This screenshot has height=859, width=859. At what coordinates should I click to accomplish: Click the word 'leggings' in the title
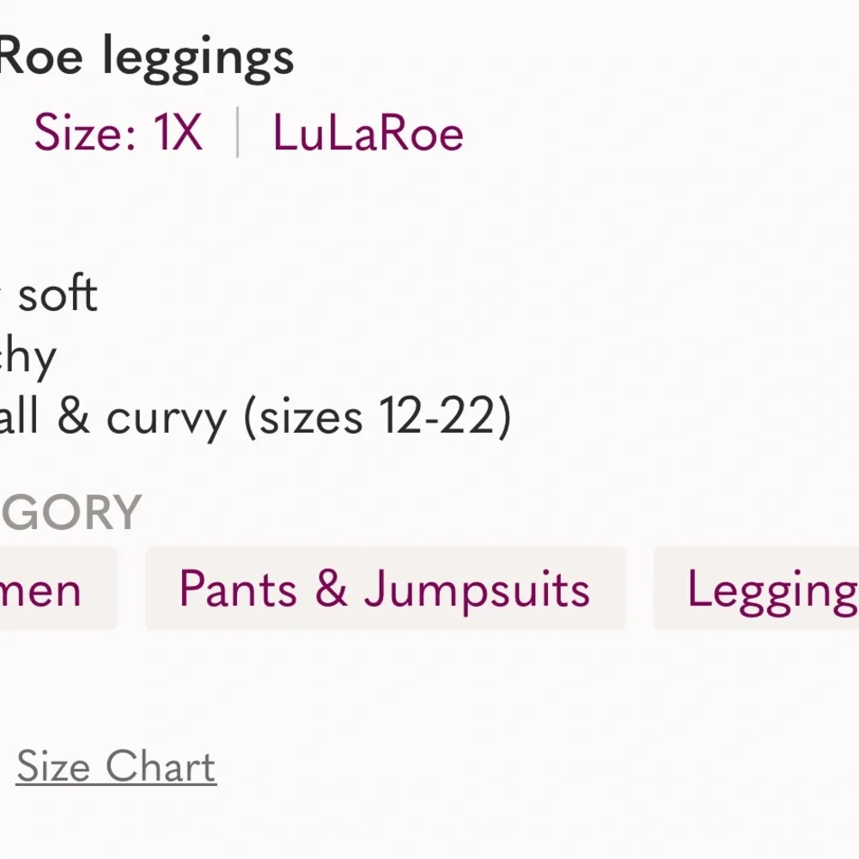198,58
